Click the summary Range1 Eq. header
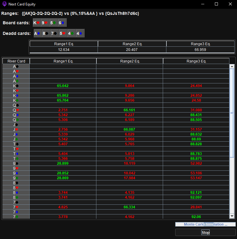This screenshot has height=239, width=237. click(64, 44)
